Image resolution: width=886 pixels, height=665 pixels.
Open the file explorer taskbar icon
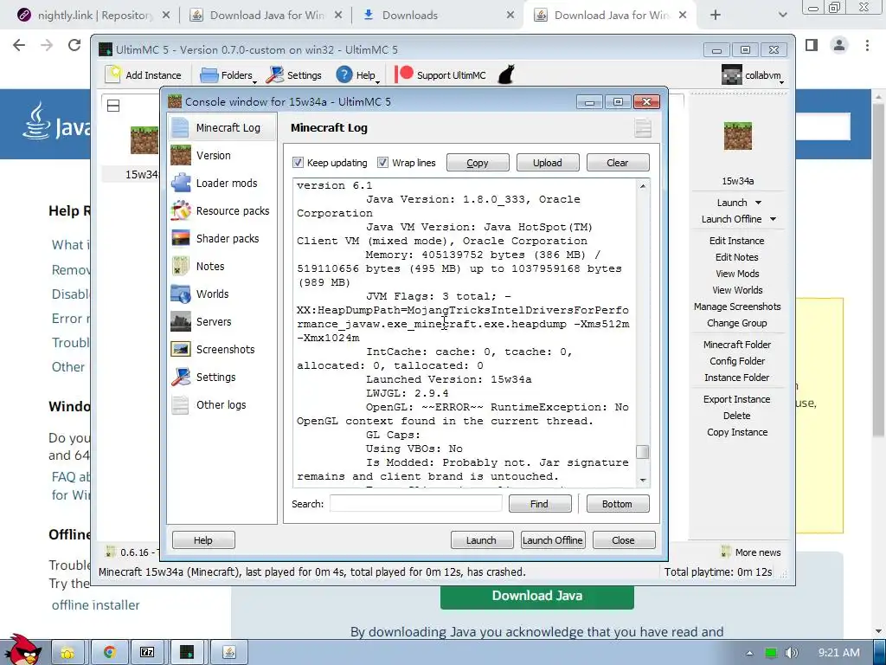[x=67, y=653]
